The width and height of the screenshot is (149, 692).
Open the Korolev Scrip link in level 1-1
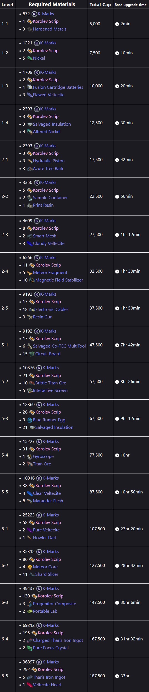point(46,21)
